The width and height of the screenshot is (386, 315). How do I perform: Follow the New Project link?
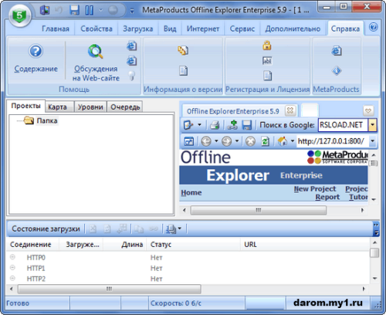[x=315, y=188]
